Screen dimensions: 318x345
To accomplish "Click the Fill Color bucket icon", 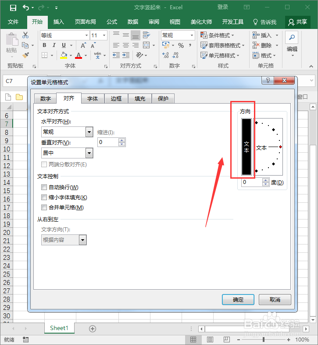I will pyautogui.click(x=64, y=55).
